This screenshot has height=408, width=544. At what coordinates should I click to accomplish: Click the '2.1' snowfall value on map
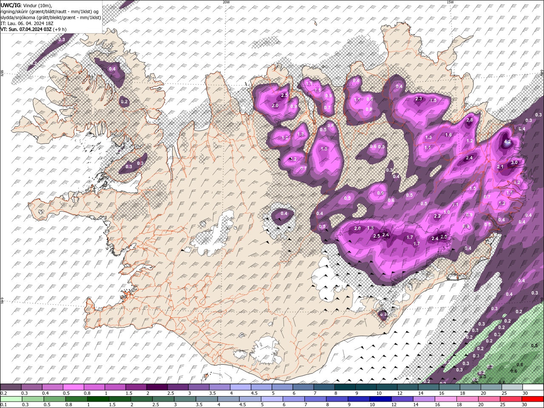click(x=500, y=167)
